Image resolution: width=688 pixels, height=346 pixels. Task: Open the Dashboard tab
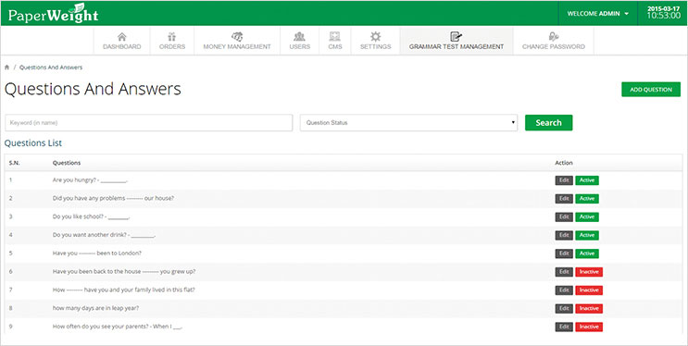(x=122, y=41)
